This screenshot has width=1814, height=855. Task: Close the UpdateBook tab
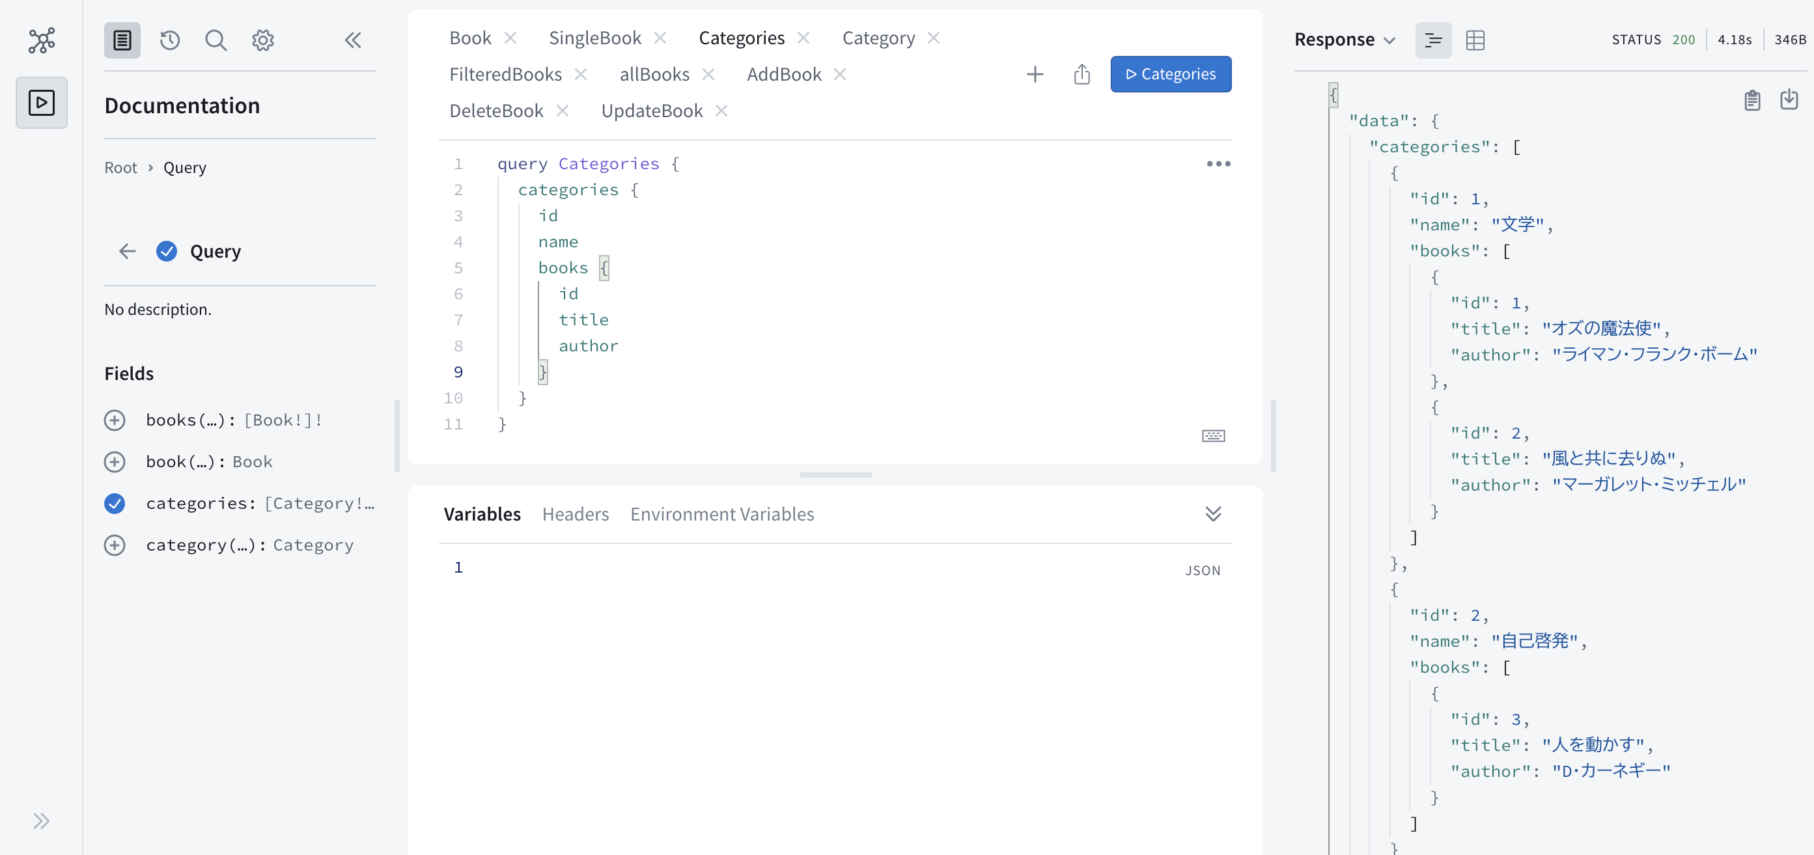(x=721, y=111)
